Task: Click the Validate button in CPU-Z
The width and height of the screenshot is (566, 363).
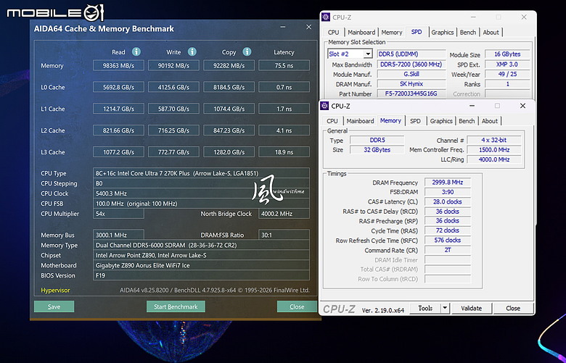Action: tap(472, 308)
